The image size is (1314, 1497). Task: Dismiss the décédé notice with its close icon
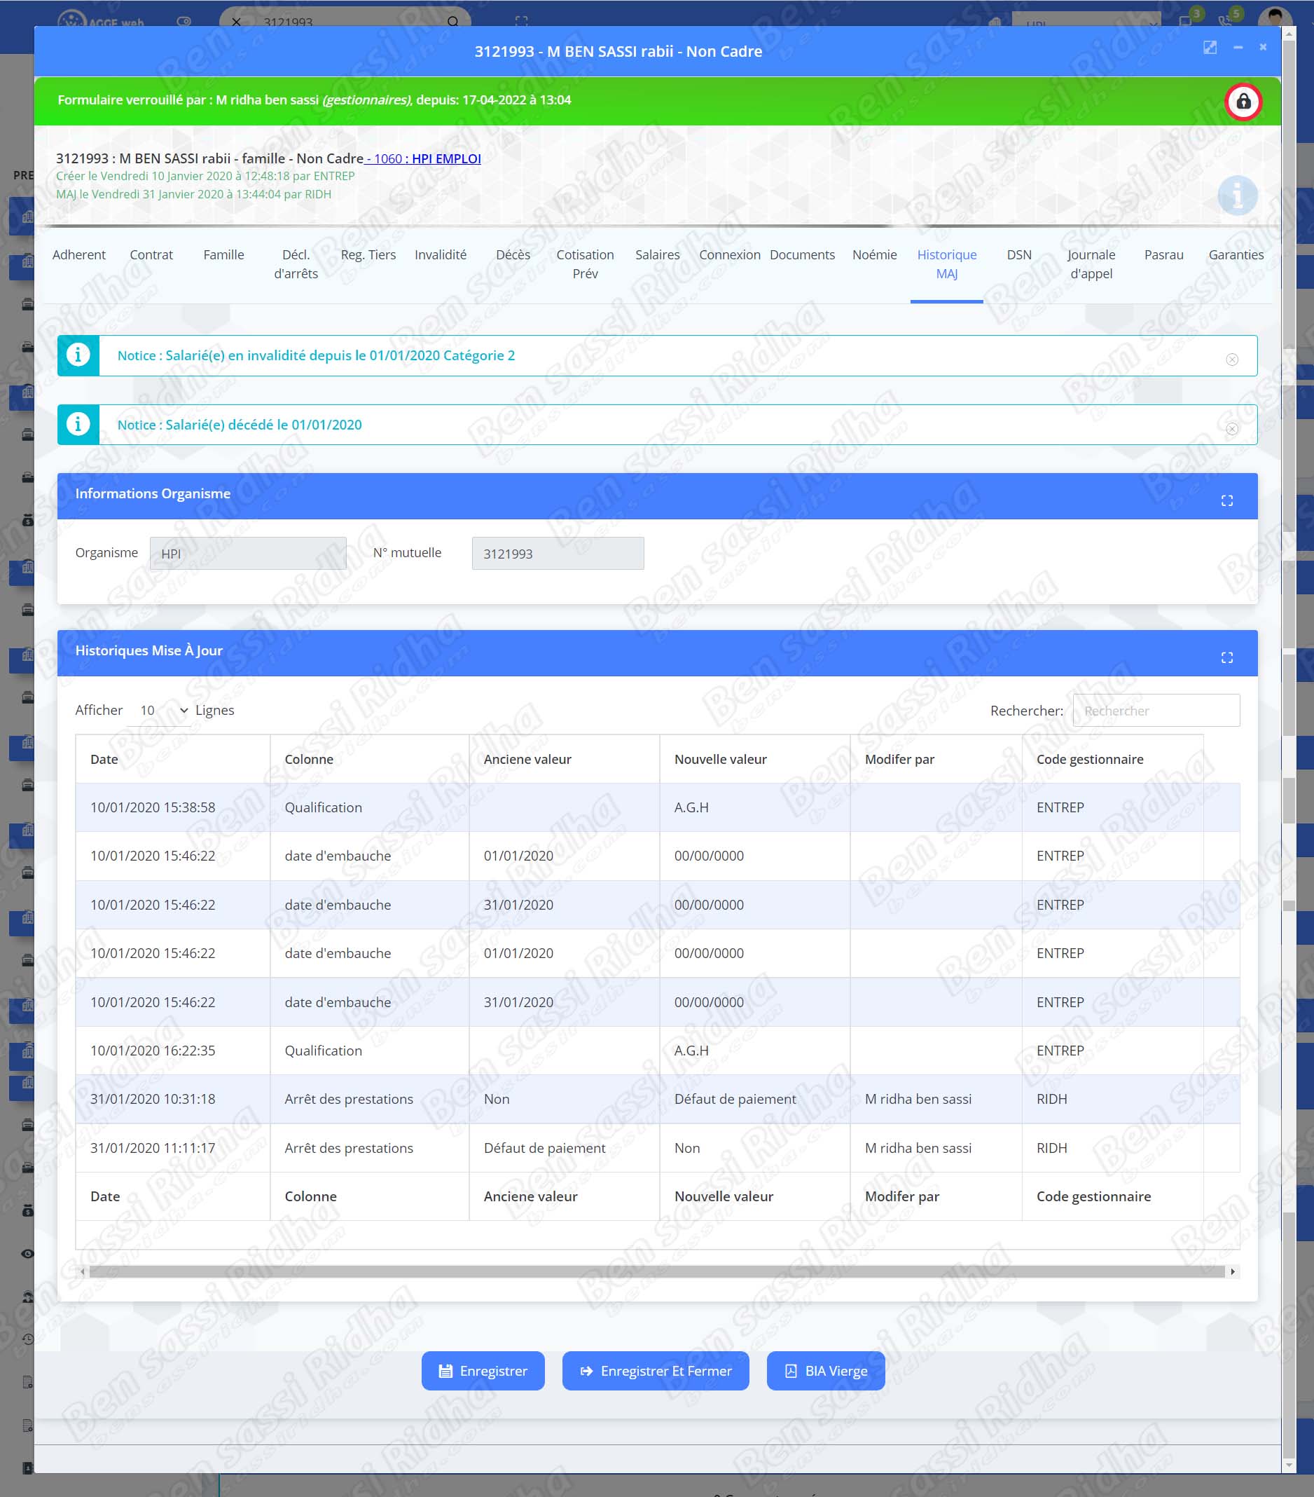pos(1231,428)
